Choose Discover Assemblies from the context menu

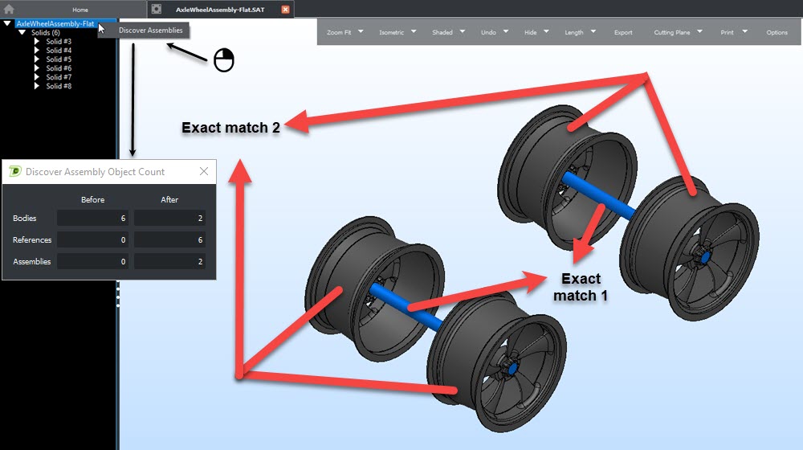point(150,31)
